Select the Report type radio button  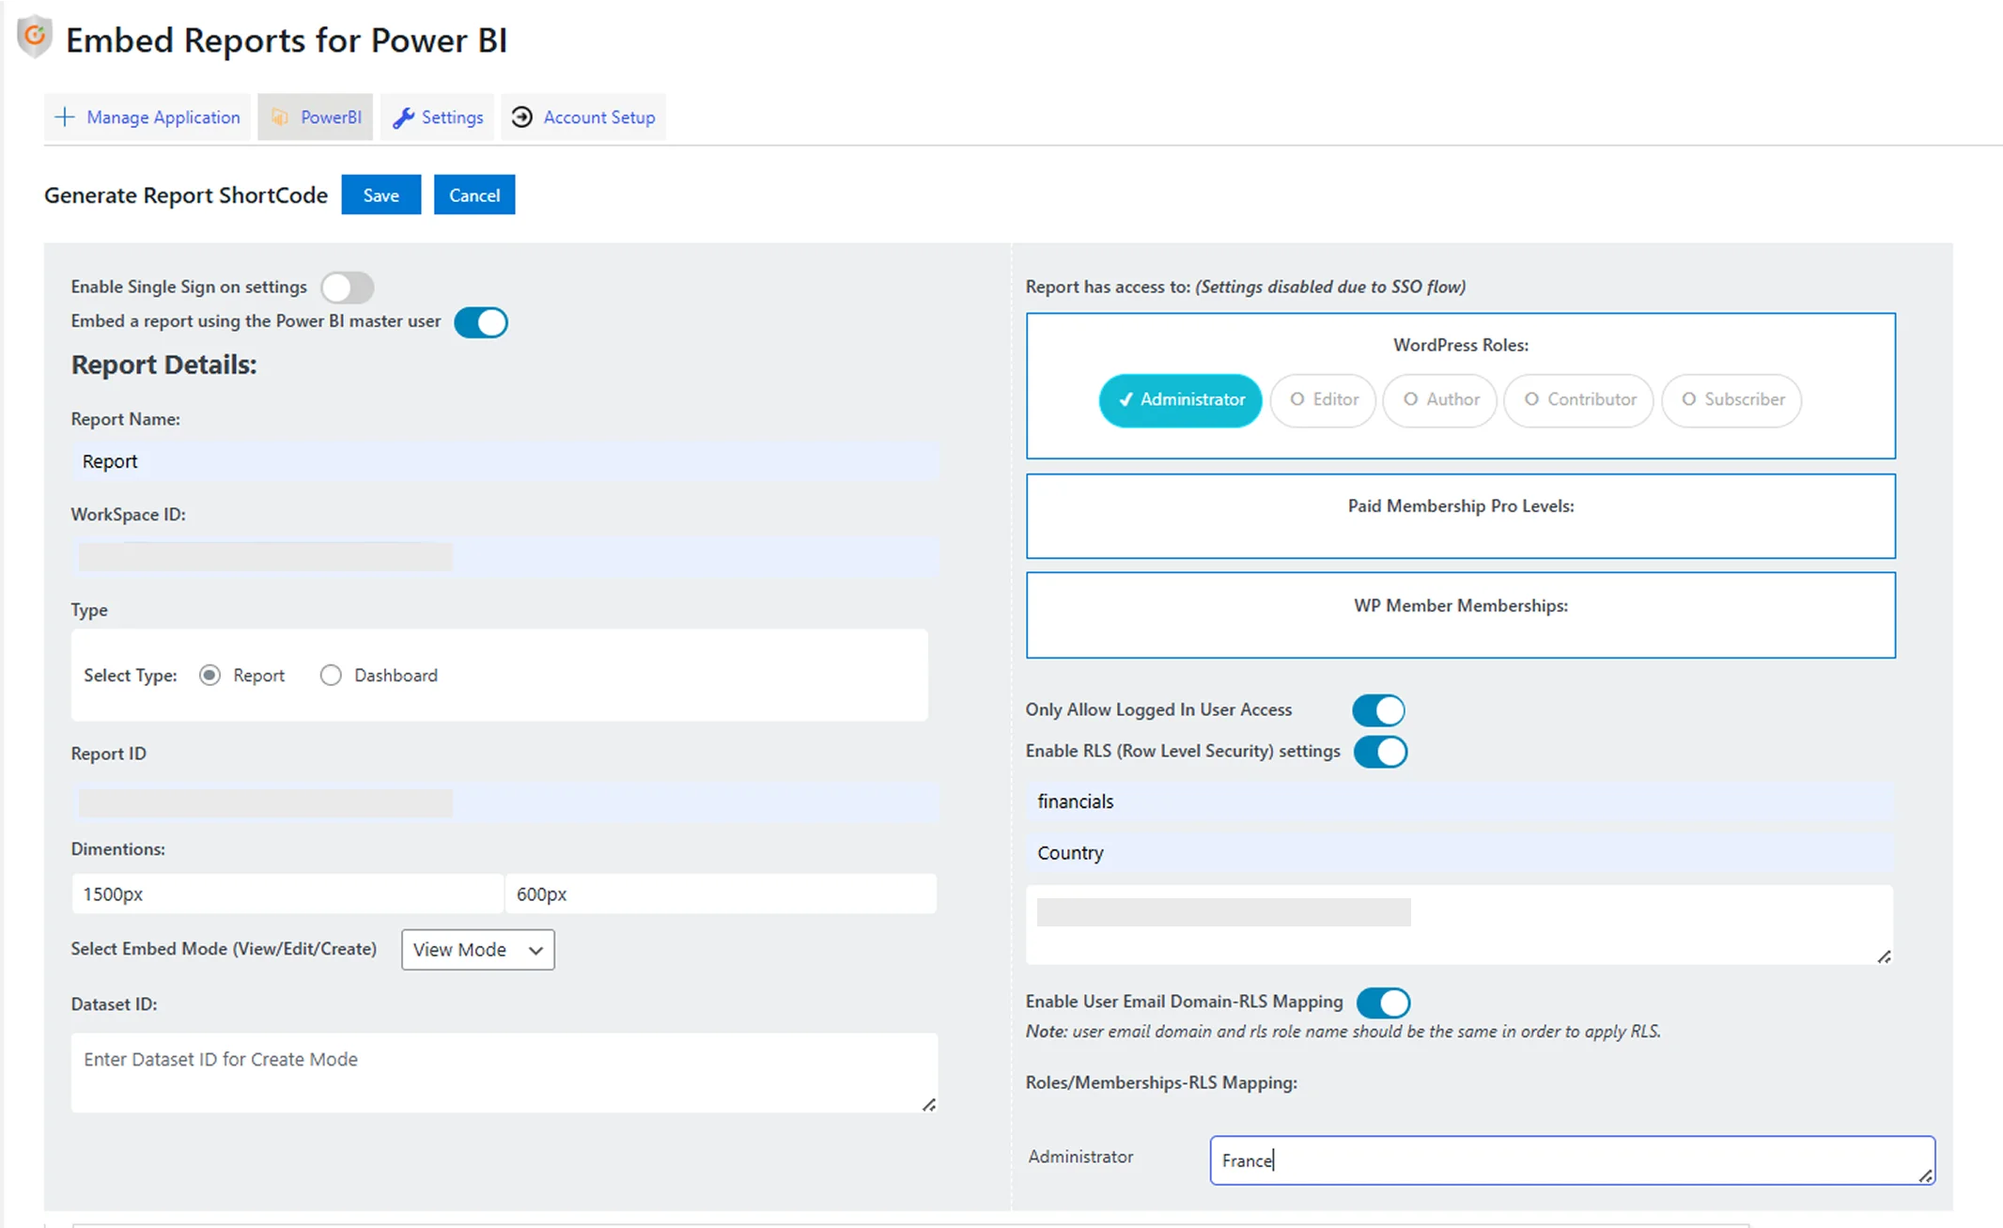(x=210, y=676)
